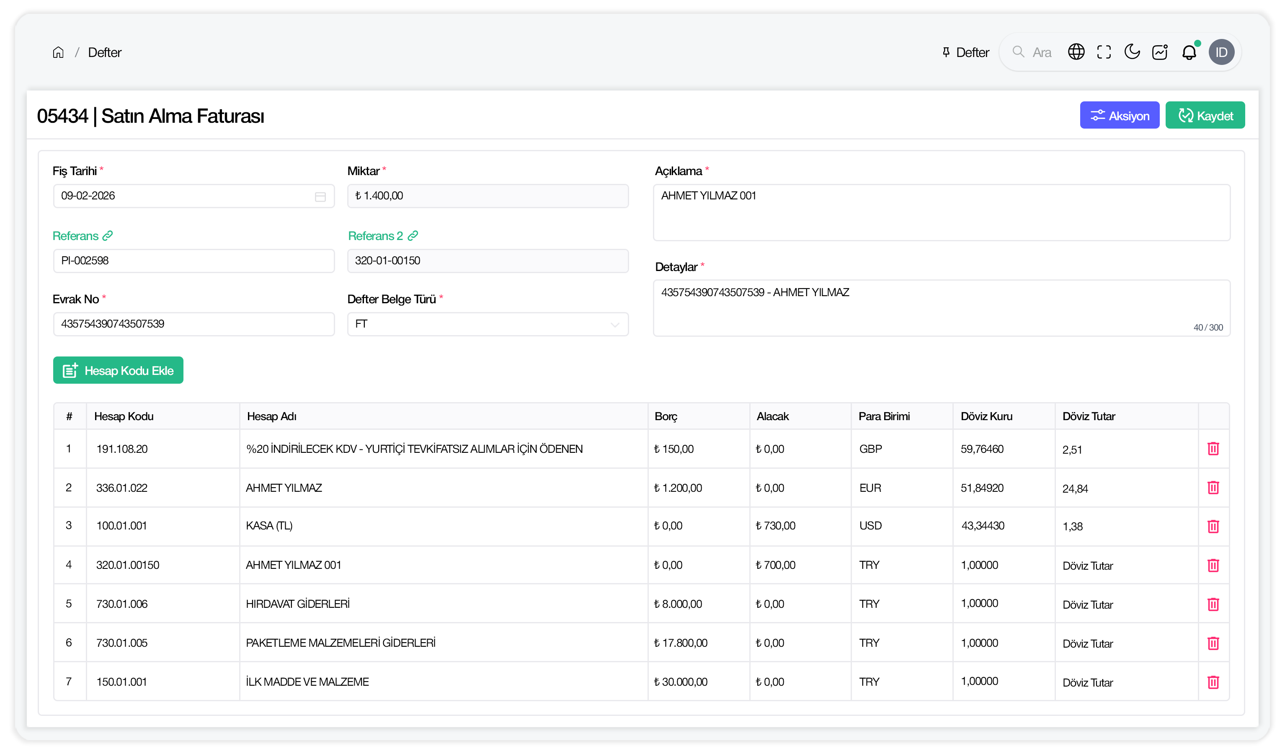Open the chart analytics icon

[x=1160, y=52]
